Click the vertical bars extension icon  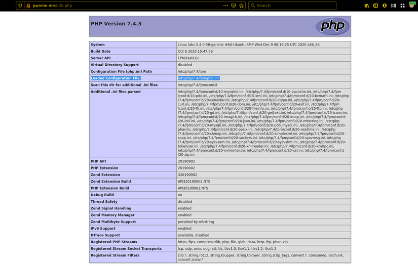pos(394,6)
